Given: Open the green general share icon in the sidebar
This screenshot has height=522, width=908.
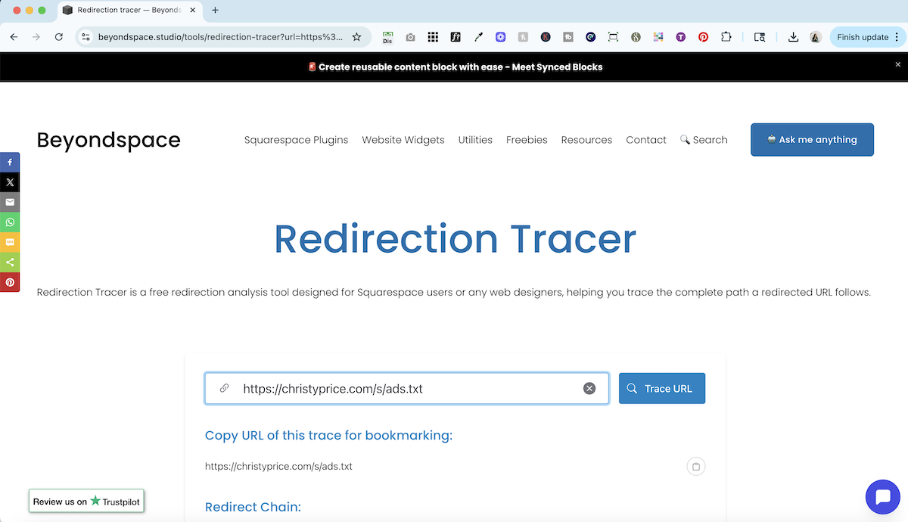Looking at the screenshot, I should click(10, 262).
